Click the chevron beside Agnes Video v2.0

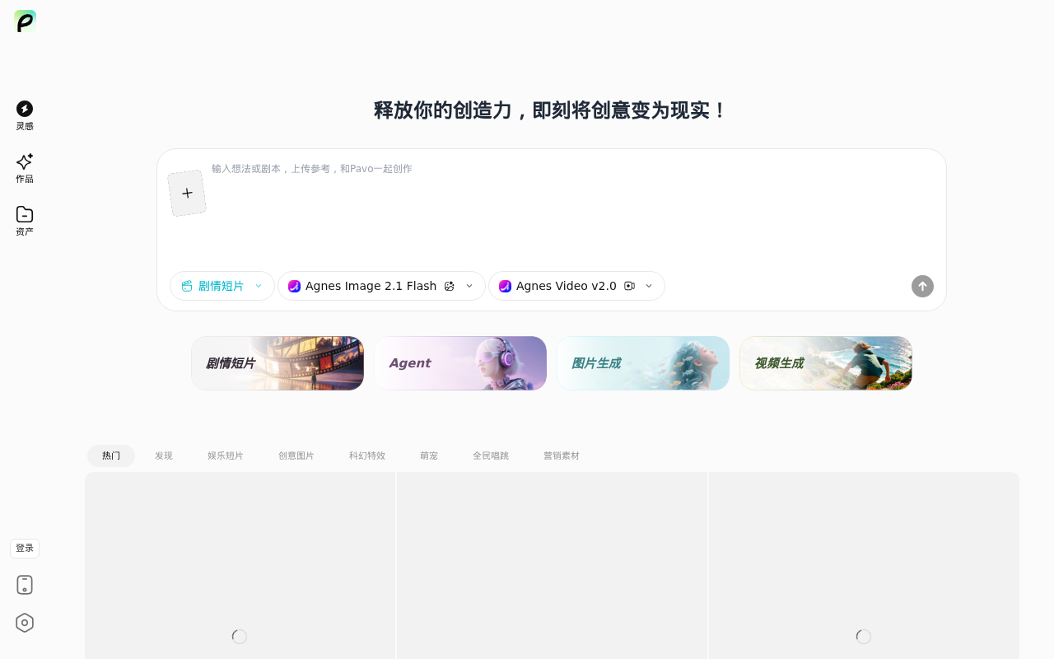[649, 286]
